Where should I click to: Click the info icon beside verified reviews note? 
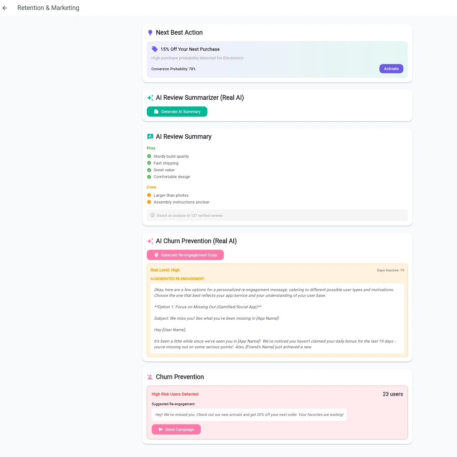click(x=152, y=215)
